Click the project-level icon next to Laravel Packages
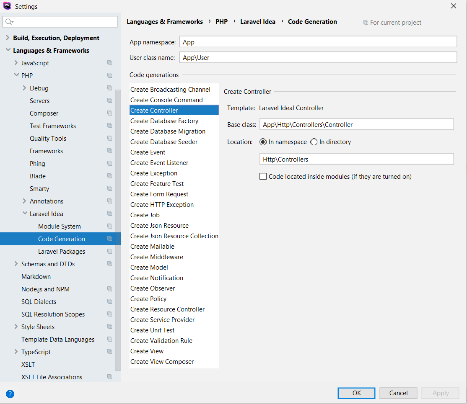Image resolution: width=467 pixels, height=404 pixels. [109, 251]
